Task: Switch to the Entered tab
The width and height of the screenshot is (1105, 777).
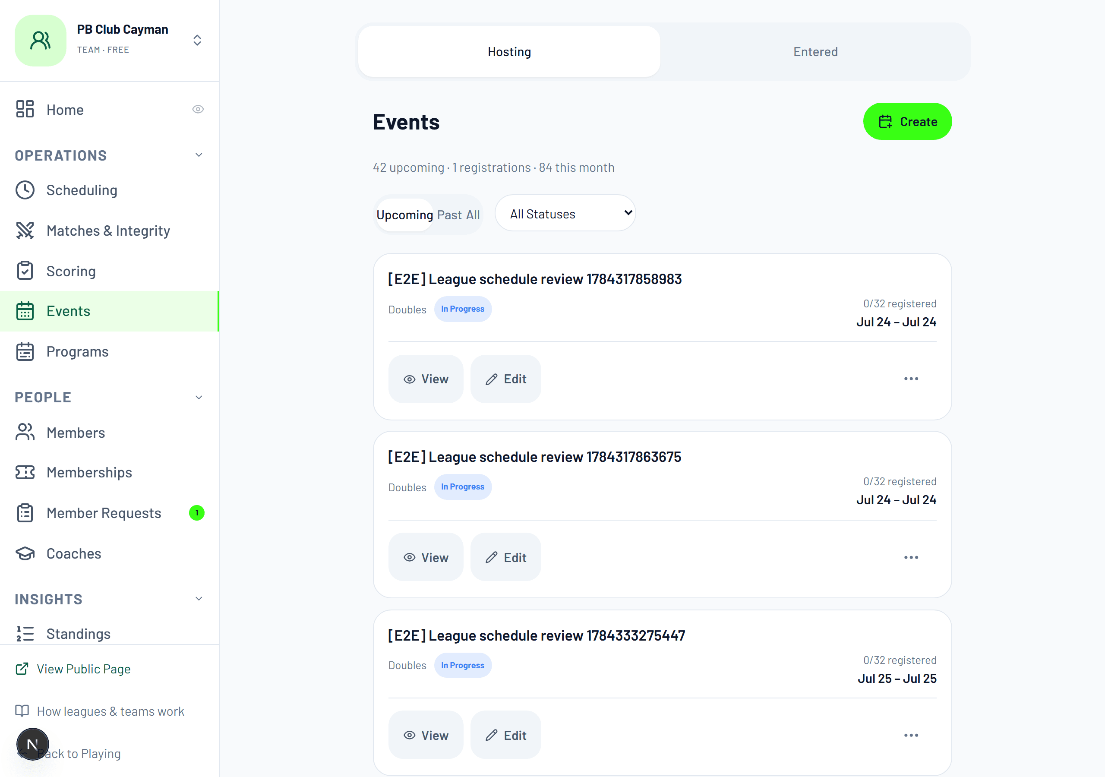Action: 815,51
